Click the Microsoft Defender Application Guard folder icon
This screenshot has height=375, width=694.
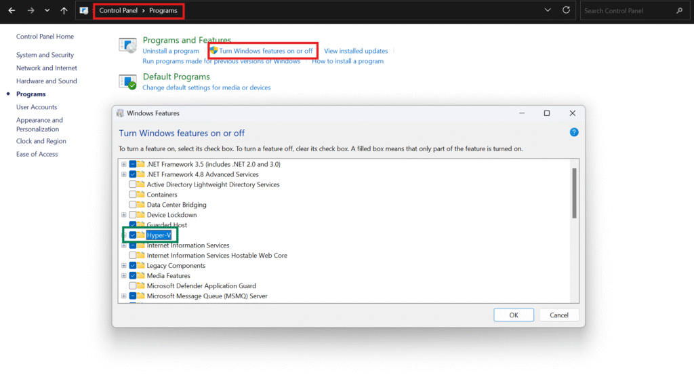141,285
